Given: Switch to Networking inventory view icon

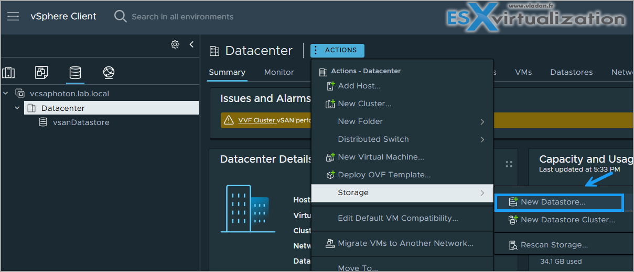Looking at the screenshot, I should click(x=109, y=72).
